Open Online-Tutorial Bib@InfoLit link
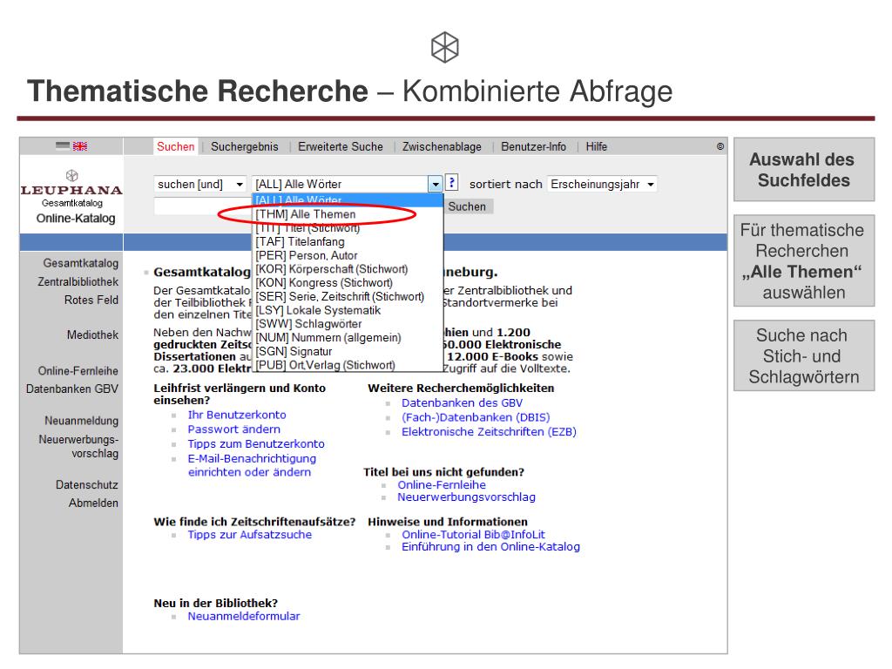This screenshot has width=892, height=669. coord(473,535)
